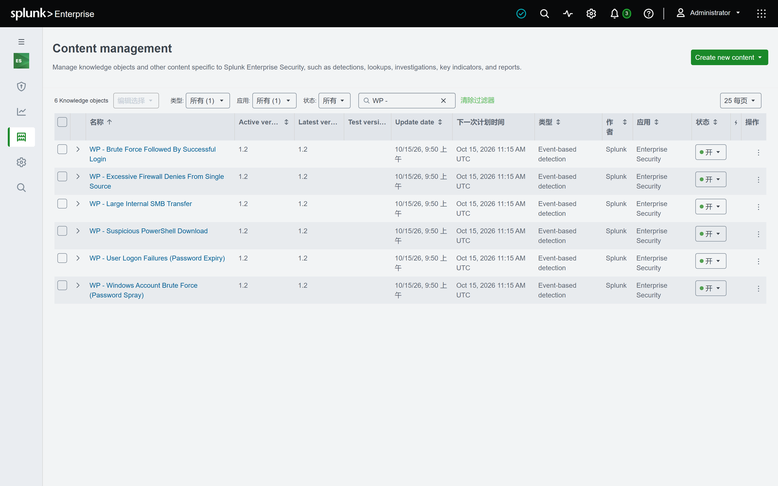Open the Administrator user menu
Screen dimensions: 778x486
[x=708, y=13]
